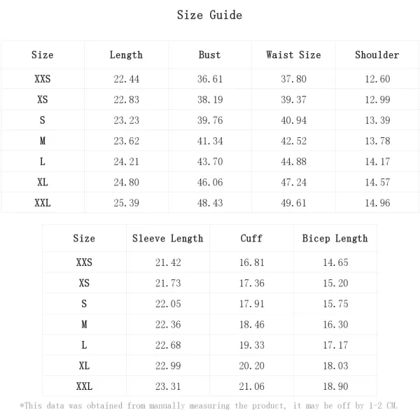Click the sleeve length value 22.05
This screenshot has width=420, height=420.
click(x=168, y=304)
